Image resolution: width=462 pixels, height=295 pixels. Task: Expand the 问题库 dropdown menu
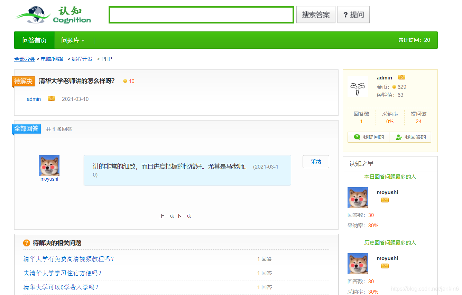(x=73, y=40)
